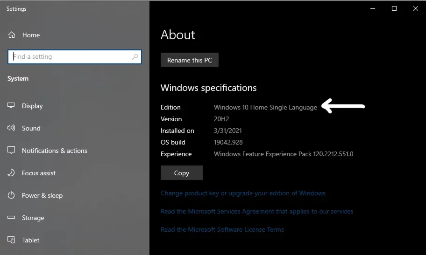Open Focus assist settings

click(x=39, y=173)
